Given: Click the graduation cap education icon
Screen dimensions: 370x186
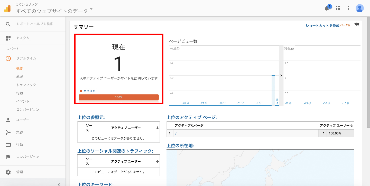Looking at the screenshot, I should click(357, 24).
